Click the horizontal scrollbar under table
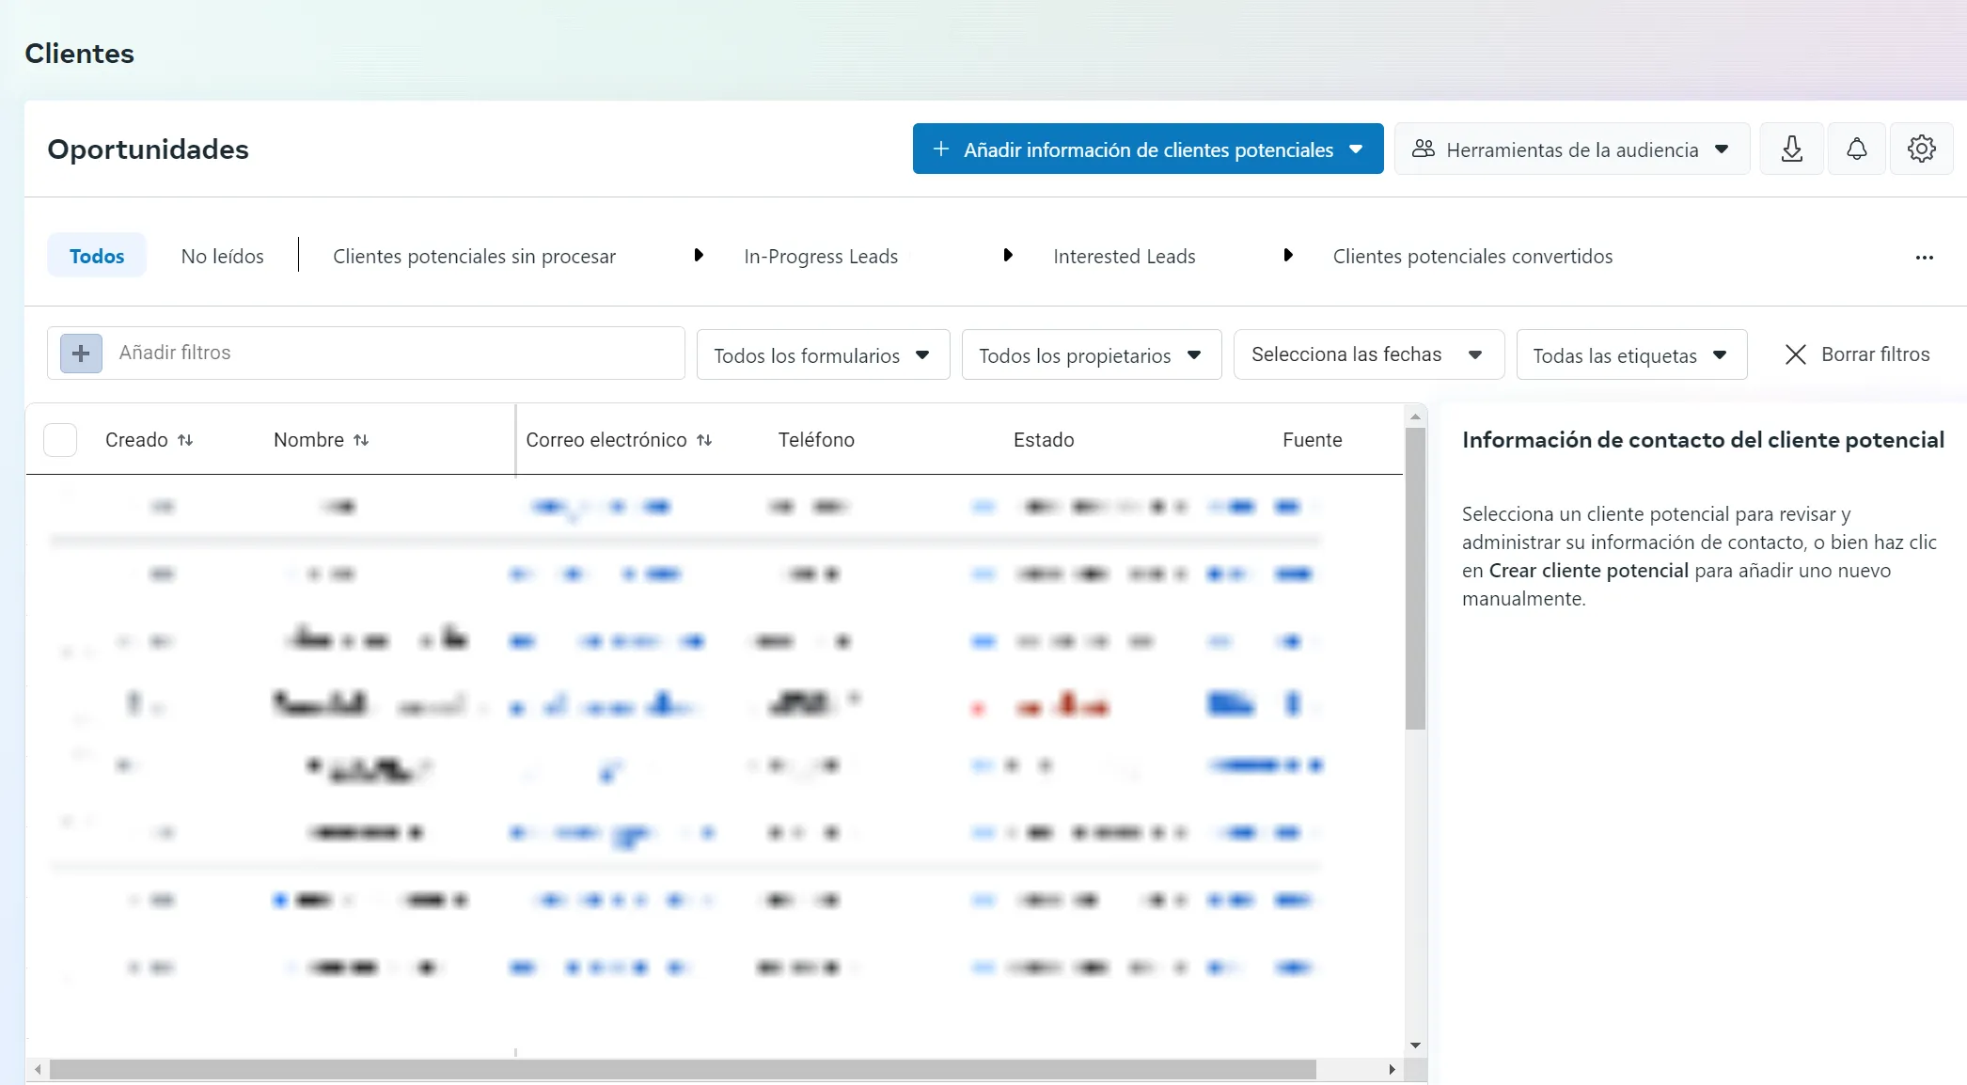 pos(683,1069)
